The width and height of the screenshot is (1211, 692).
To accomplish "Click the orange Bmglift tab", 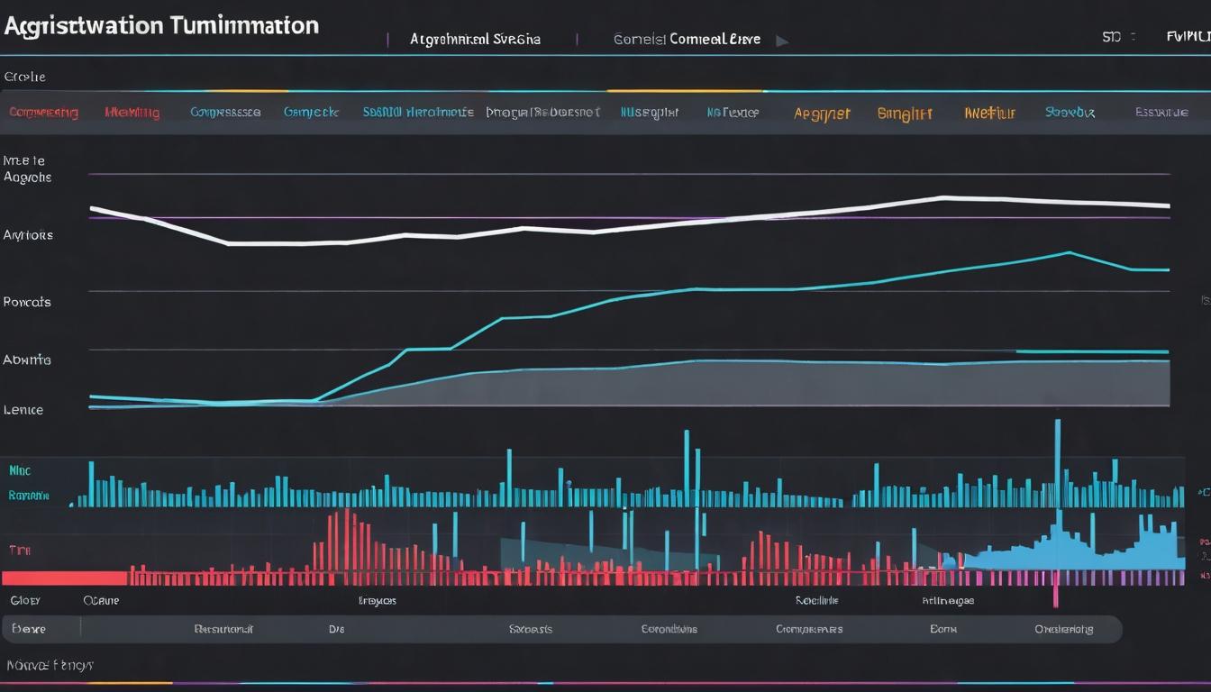I will [x=904, y=114].
